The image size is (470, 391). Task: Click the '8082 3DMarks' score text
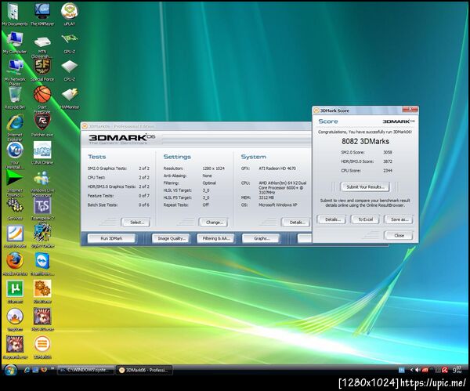pyautogui.click(x=365, y=142)
